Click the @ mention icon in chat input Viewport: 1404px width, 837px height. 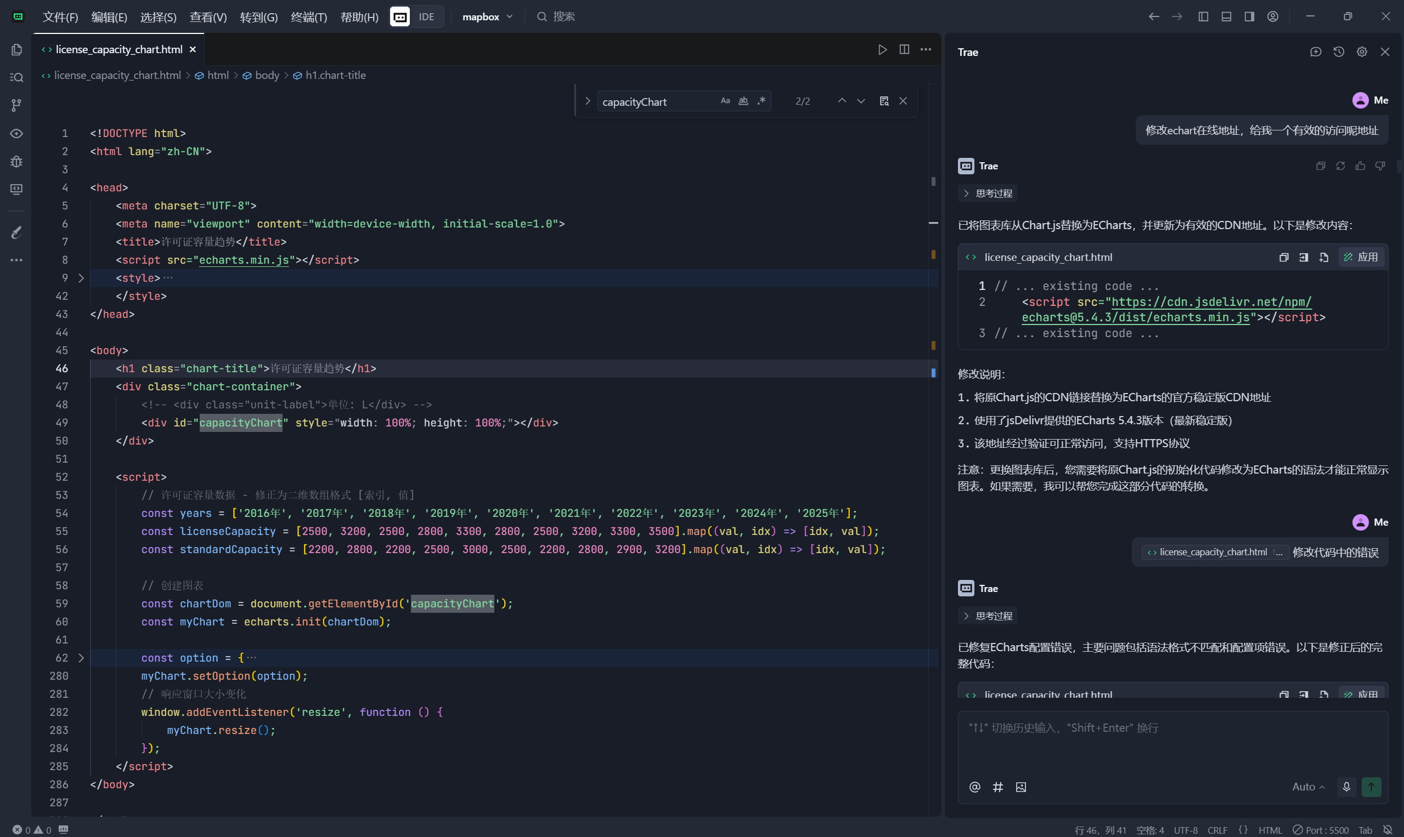click(974, 787)
